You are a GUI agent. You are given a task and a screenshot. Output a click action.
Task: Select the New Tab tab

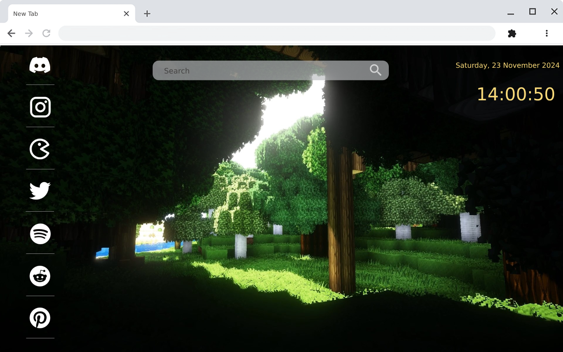(72, 14)
